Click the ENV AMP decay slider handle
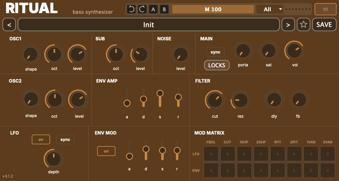 point(144,99)
